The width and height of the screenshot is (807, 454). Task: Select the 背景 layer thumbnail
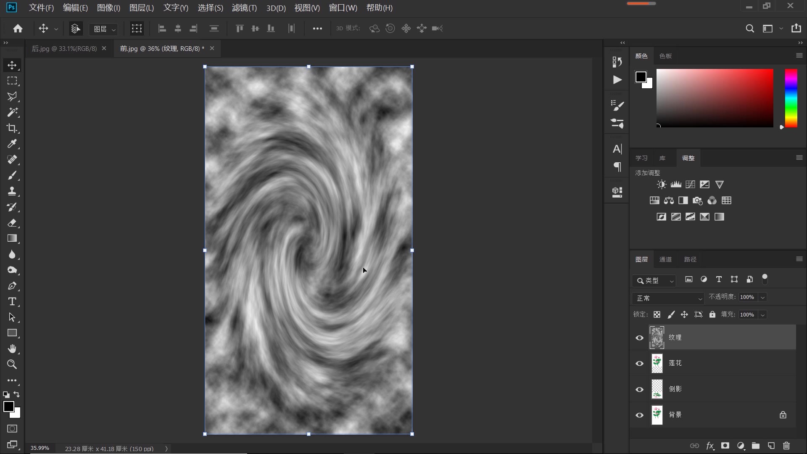657,415
